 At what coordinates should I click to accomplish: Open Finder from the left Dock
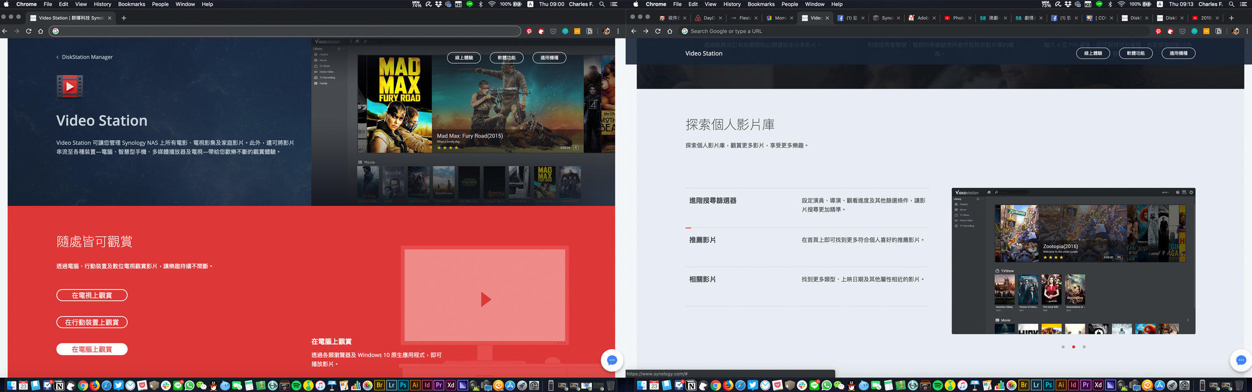point(12,385)
